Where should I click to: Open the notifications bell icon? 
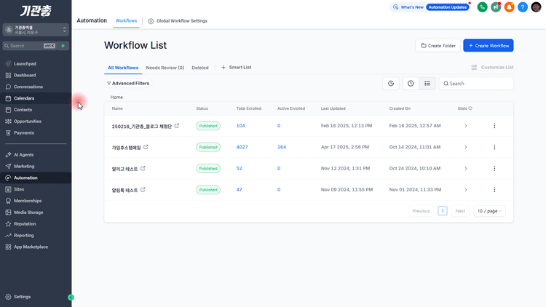tap(509, 7)
